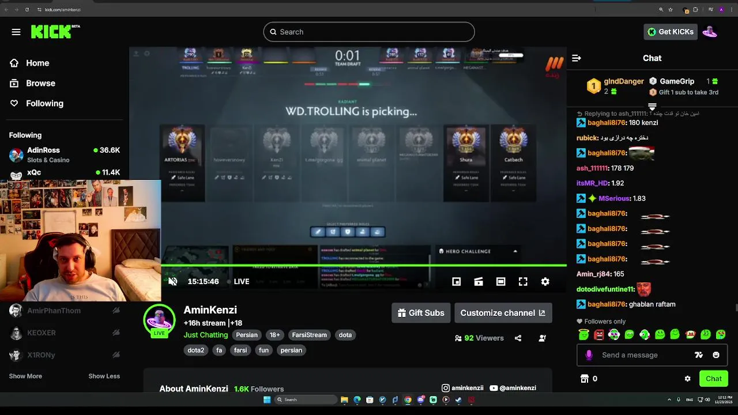Click username Amin_rj84 in chat
Image resolution: width=738 pixels, height=415 pixels.
[x=592, y=274]
